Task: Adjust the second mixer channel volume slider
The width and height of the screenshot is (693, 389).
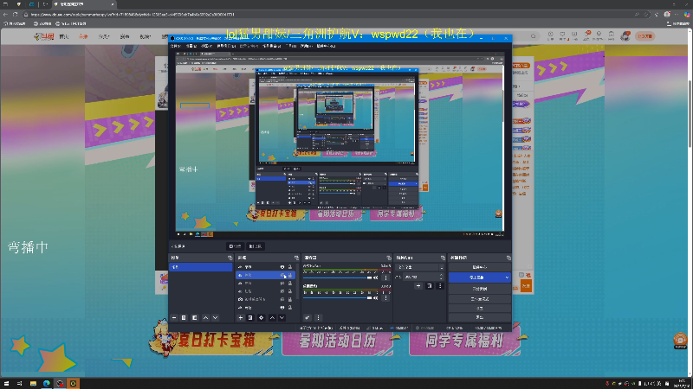Action: pyautogui.click(x=337, y=298)
